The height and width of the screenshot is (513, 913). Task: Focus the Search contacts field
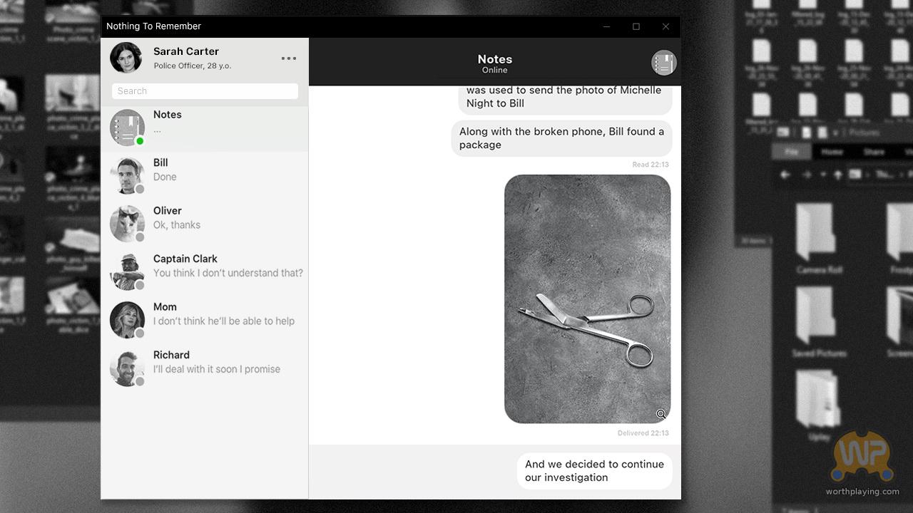point(205,91)
